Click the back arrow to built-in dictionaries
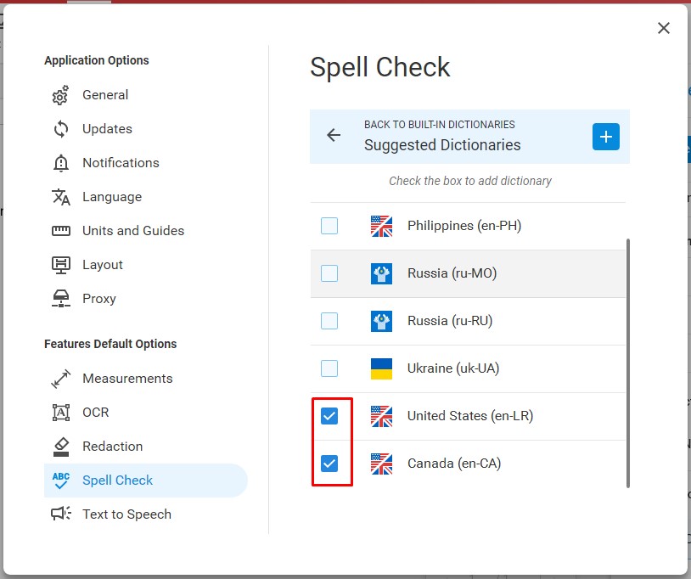The height and width of the screenshot is (579, 691). (x=334, y=135)
